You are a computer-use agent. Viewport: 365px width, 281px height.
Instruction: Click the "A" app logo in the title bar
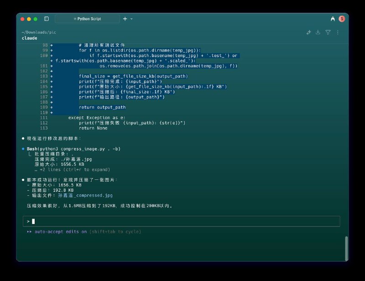coord(333,19)
